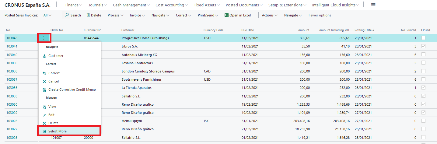This screenshot has width=437, height=144.
Task: Click the Delete X icon in context menu
Action: pyautogui.click(x=44, y=123)
